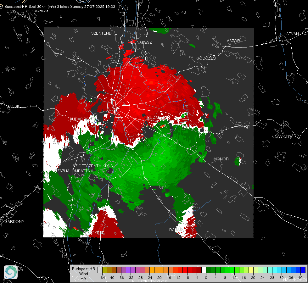The height and width of the screenshot is (283, 308).
Task: Click the SZIGETSZENTMIKLOS city label
Action: point(93,166)
